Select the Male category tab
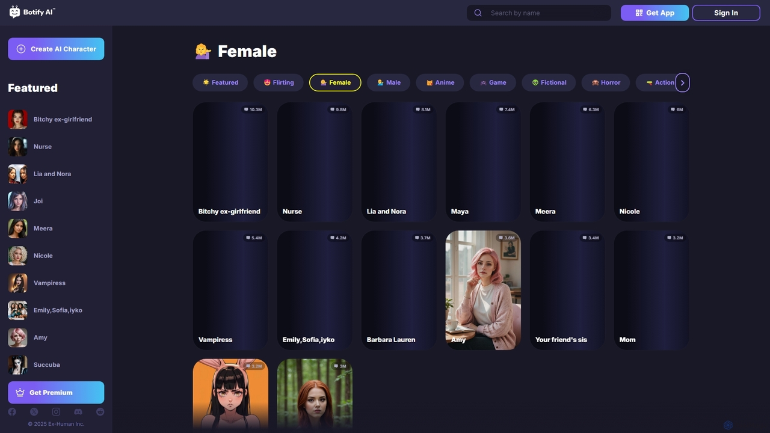Screen dimensions: 770x433 point(389,82)
